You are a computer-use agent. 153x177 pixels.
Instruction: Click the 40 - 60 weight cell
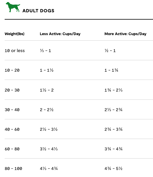point(12,129)
